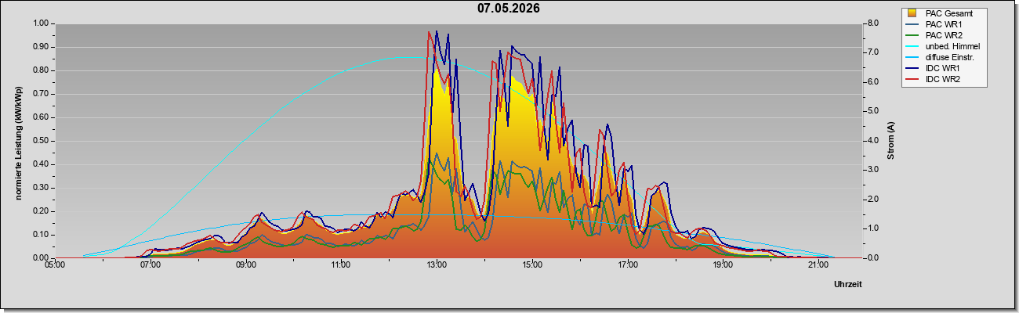Click the 09:00 time axis label

pos(245,266)
